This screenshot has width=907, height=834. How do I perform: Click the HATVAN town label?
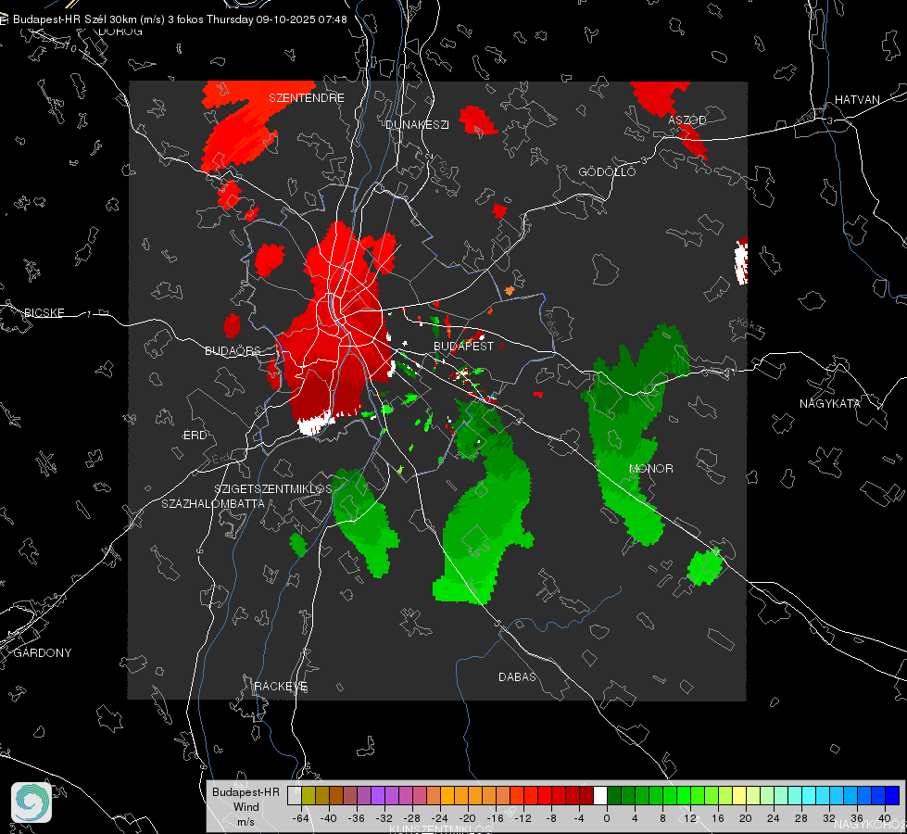(857, 99)
